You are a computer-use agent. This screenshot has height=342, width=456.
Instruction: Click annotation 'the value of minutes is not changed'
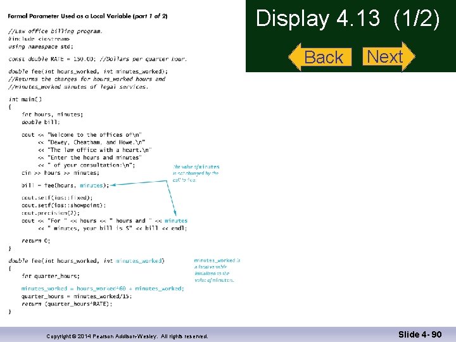coord(196,174)
